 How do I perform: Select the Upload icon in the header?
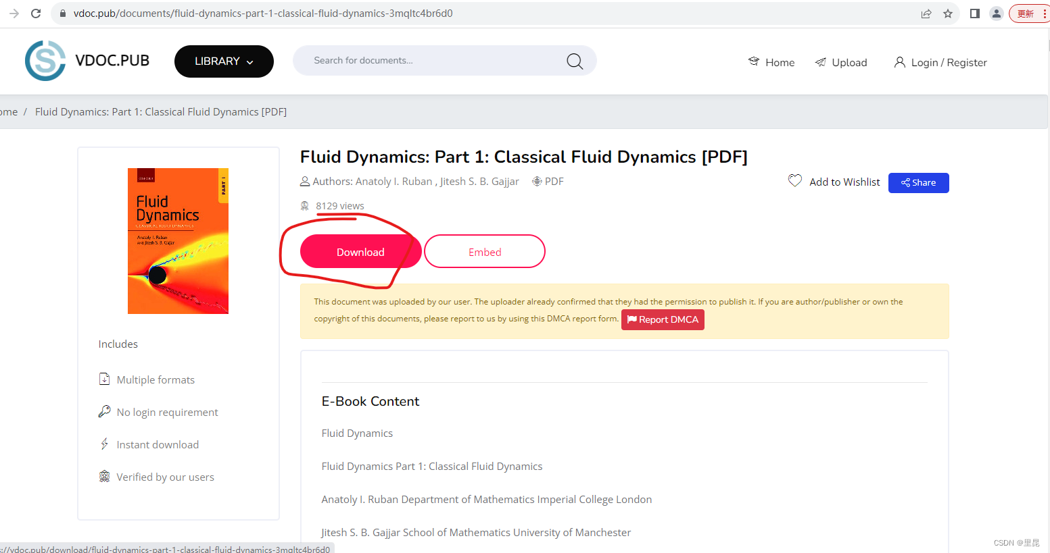(820, 61)
